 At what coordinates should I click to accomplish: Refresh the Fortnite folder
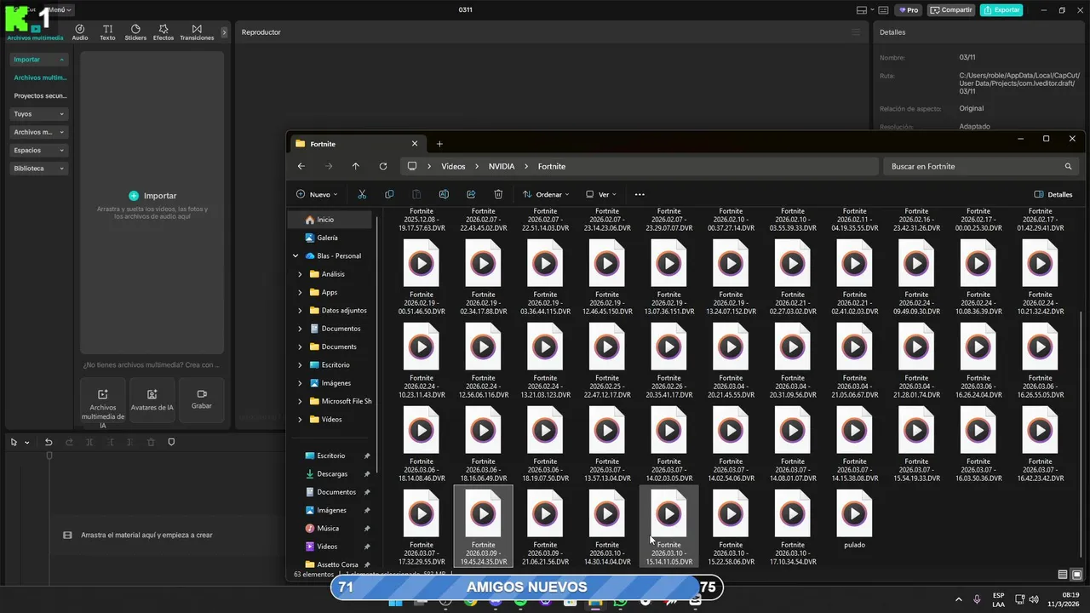pyautogui.click(x=383, y=166)
